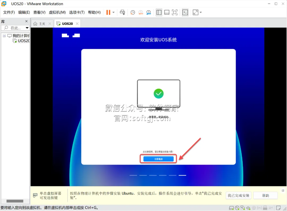Toggle the library sidebar view icon

[159, 12]
